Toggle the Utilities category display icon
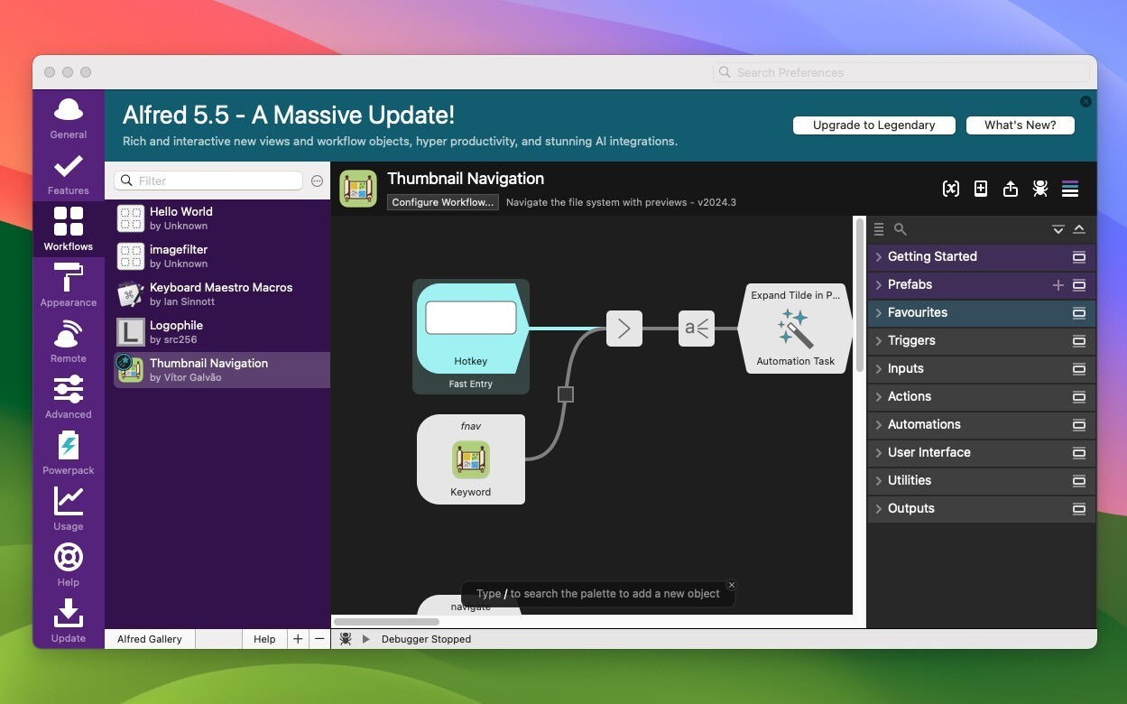Viewport: 1127px width, 704px height. [x=1079, y=480]
